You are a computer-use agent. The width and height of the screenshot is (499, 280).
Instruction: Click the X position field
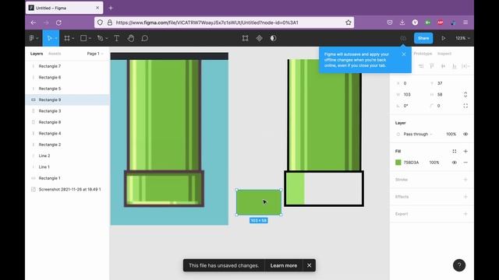(410, 83)
